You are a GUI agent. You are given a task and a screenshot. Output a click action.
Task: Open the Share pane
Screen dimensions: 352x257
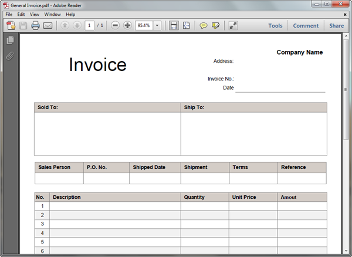coord(336,26)
